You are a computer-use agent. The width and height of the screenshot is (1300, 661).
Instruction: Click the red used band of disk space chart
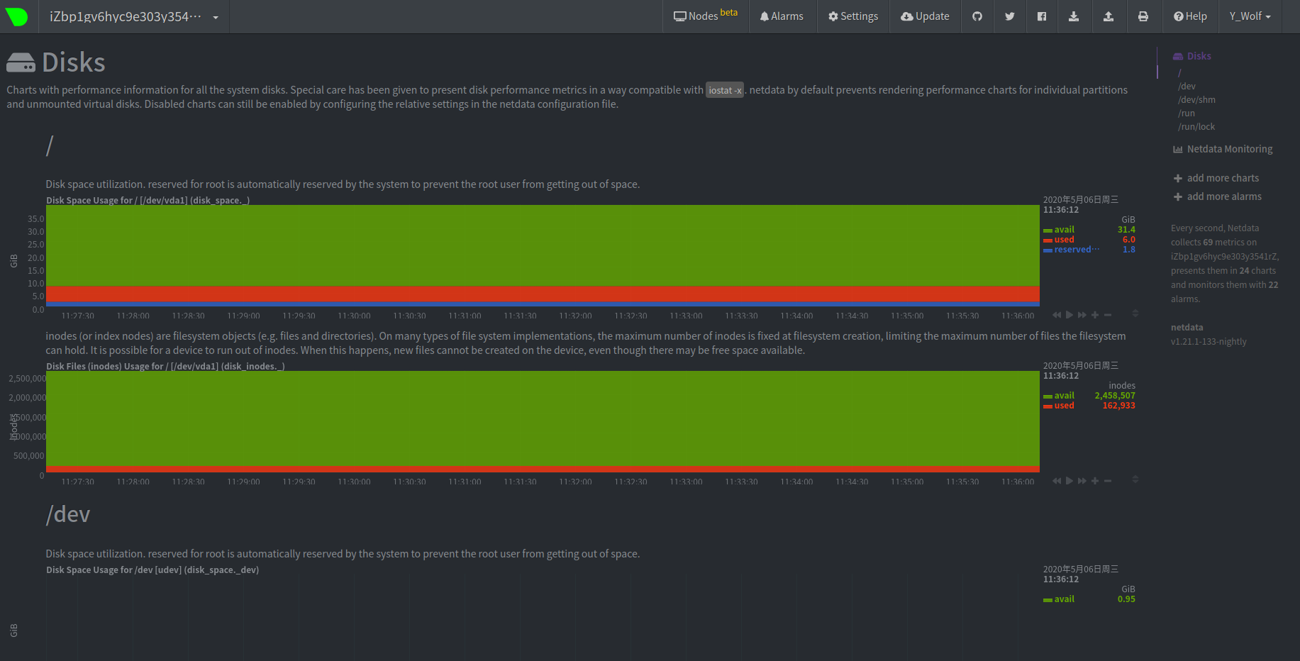(x=543, y=294)
